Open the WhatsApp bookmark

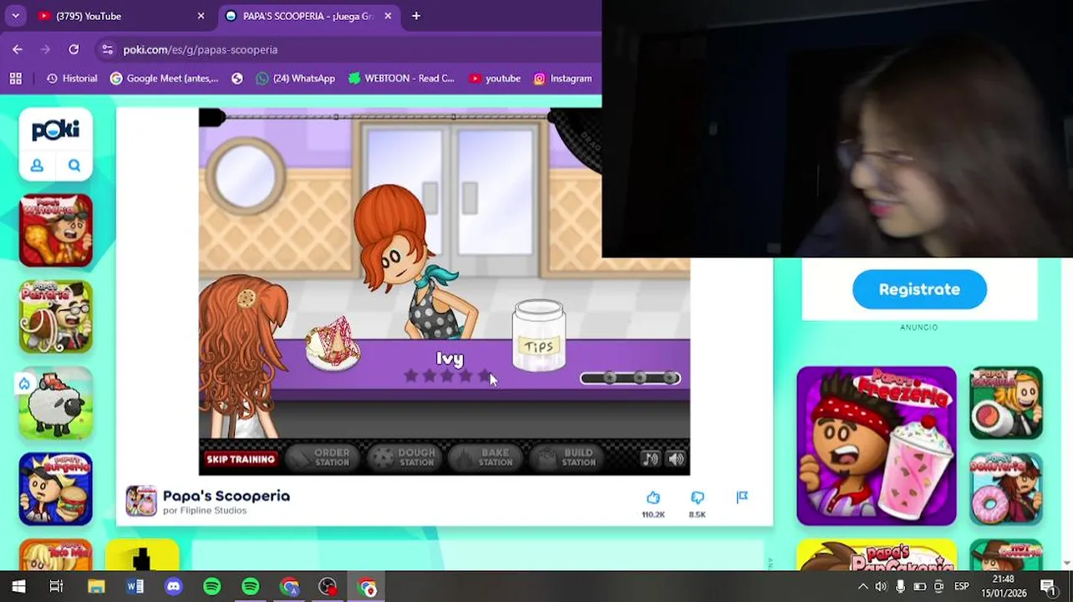(x=296, y=79)
